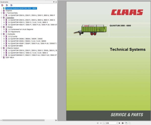This screenshot has width=151, height=125.
Task: Click the bookmark icon beside '1.0 LS pump'
Action: (x=6, y=36)
